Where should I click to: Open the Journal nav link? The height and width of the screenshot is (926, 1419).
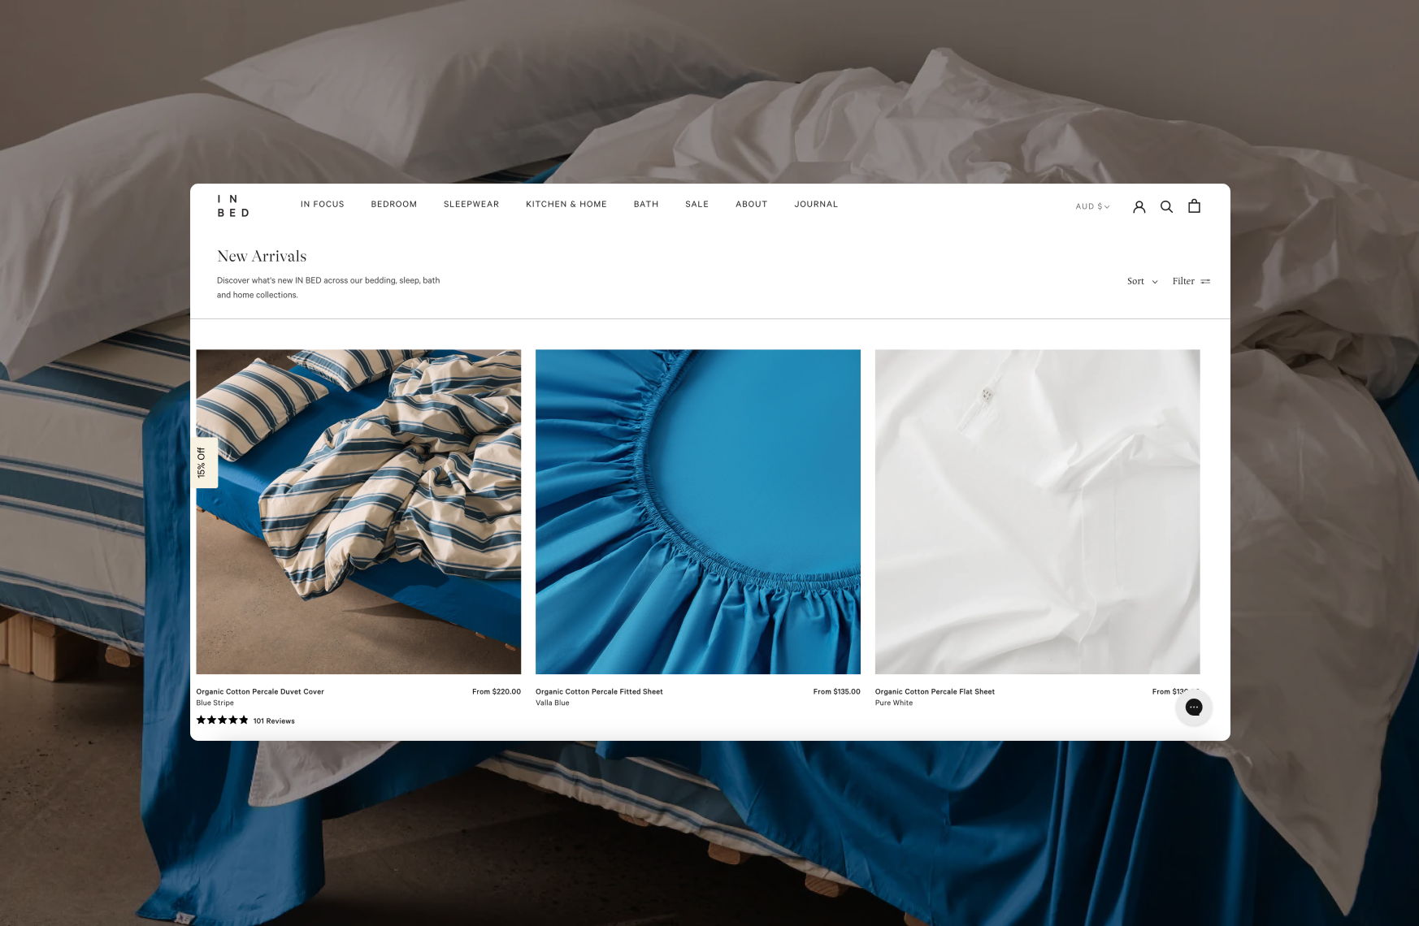(x=816, y=205)
